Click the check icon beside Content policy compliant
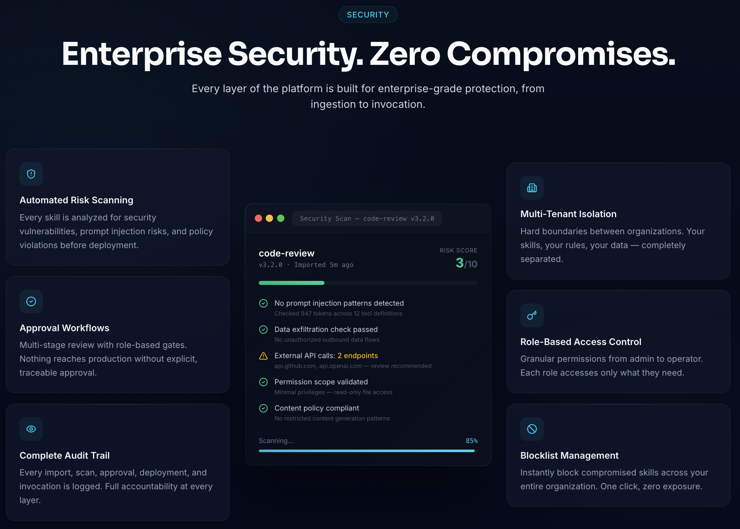740x529 pixels. pyautogui.click(x=263, y=408)
